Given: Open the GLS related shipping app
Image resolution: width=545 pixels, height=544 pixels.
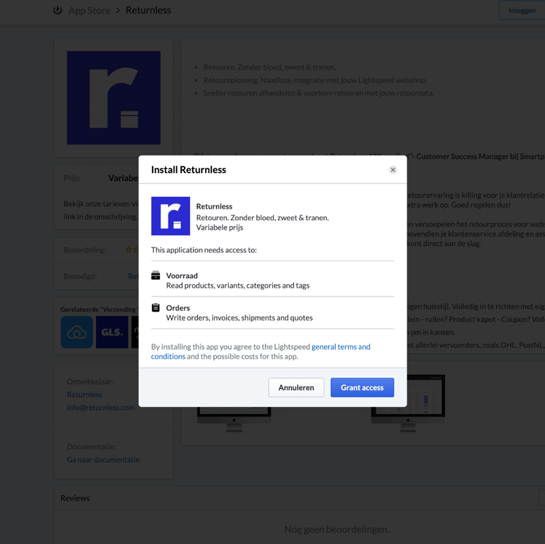Looking at the screenshot, I should pyautogui.click(x=112, y=332).
